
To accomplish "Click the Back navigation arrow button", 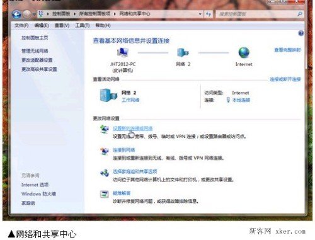I will (16, 14).
